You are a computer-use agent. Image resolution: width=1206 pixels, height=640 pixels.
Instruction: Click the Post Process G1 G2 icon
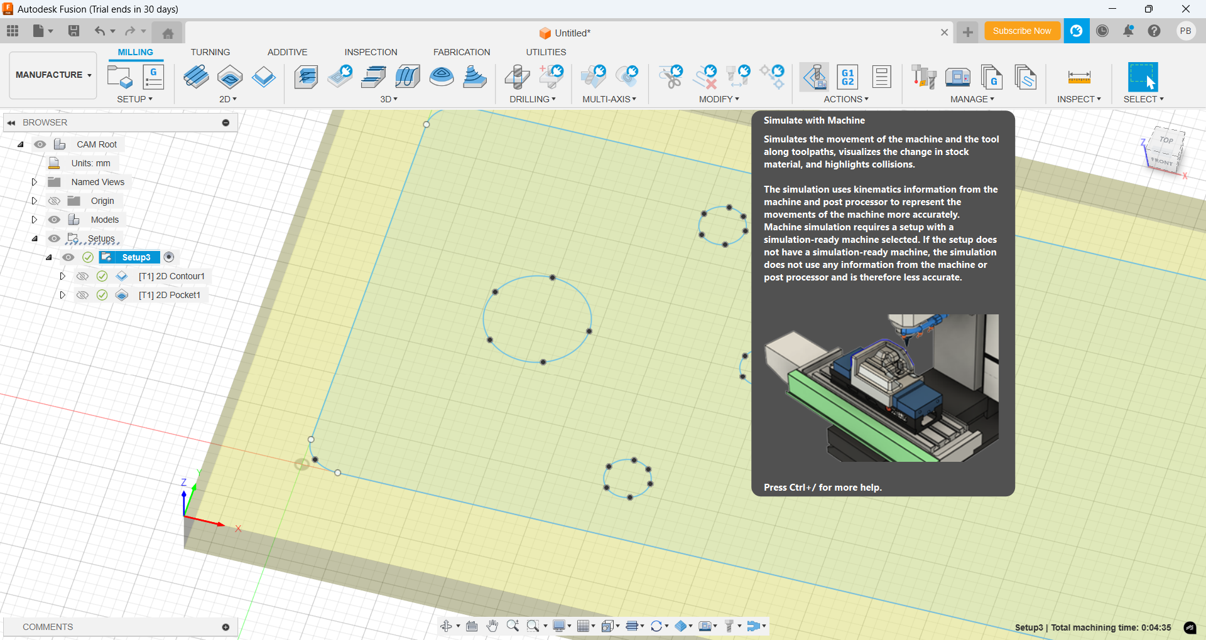pyautogui.click(x=847, y=77)
